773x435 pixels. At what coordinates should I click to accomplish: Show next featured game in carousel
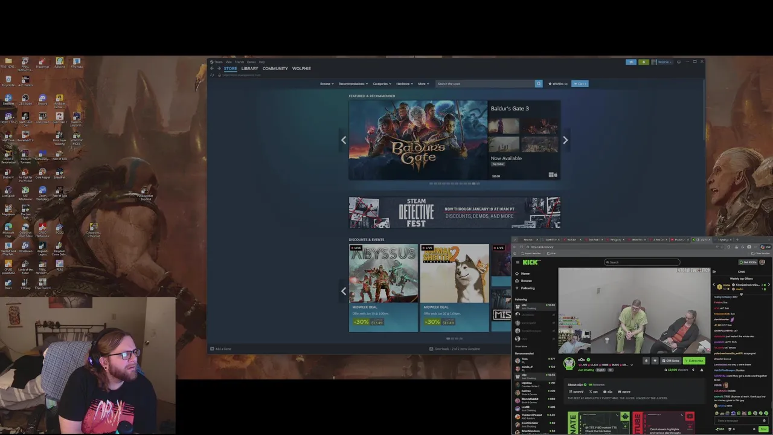point(565,140)
